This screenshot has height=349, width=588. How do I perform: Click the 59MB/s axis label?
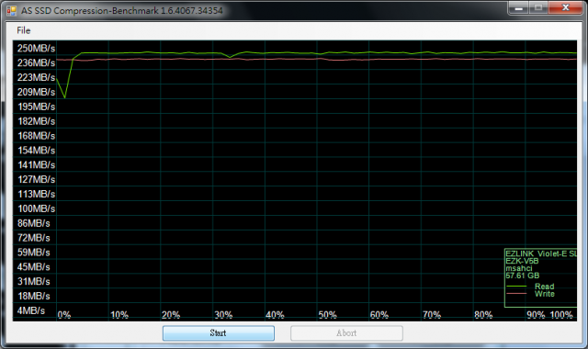[x=33, y=253]
